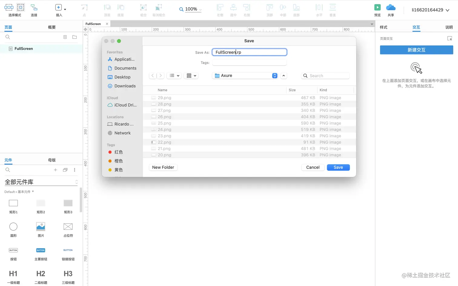Open Documents in the Favorites sidebar
Image resolution: width=458 pixels, height=286 pixels.
[122, 68]
